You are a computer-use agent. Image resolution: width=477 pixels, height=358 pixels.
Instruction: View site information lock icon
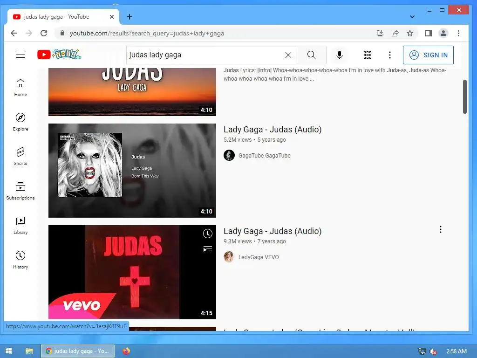coord(62,33)
